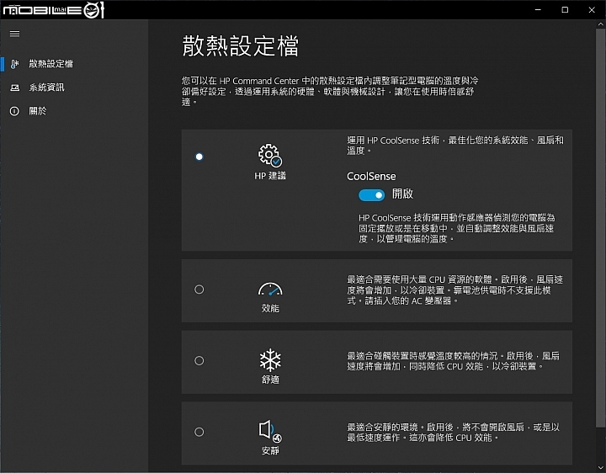Open 系統資訊 in the sidebar

click(x=74, y=88)
